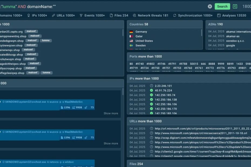Open the query notes icon beside Search

235,6
